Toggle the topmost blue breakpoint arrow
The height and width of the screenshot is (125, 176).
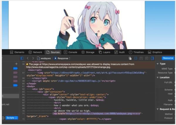[15, 68]
